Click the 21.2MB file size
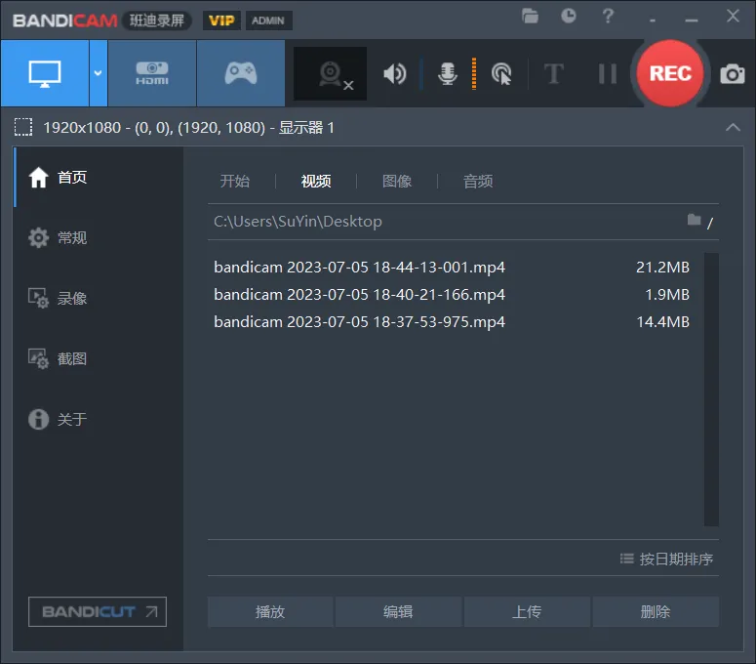The image size is (756, 664). point(662,267)
